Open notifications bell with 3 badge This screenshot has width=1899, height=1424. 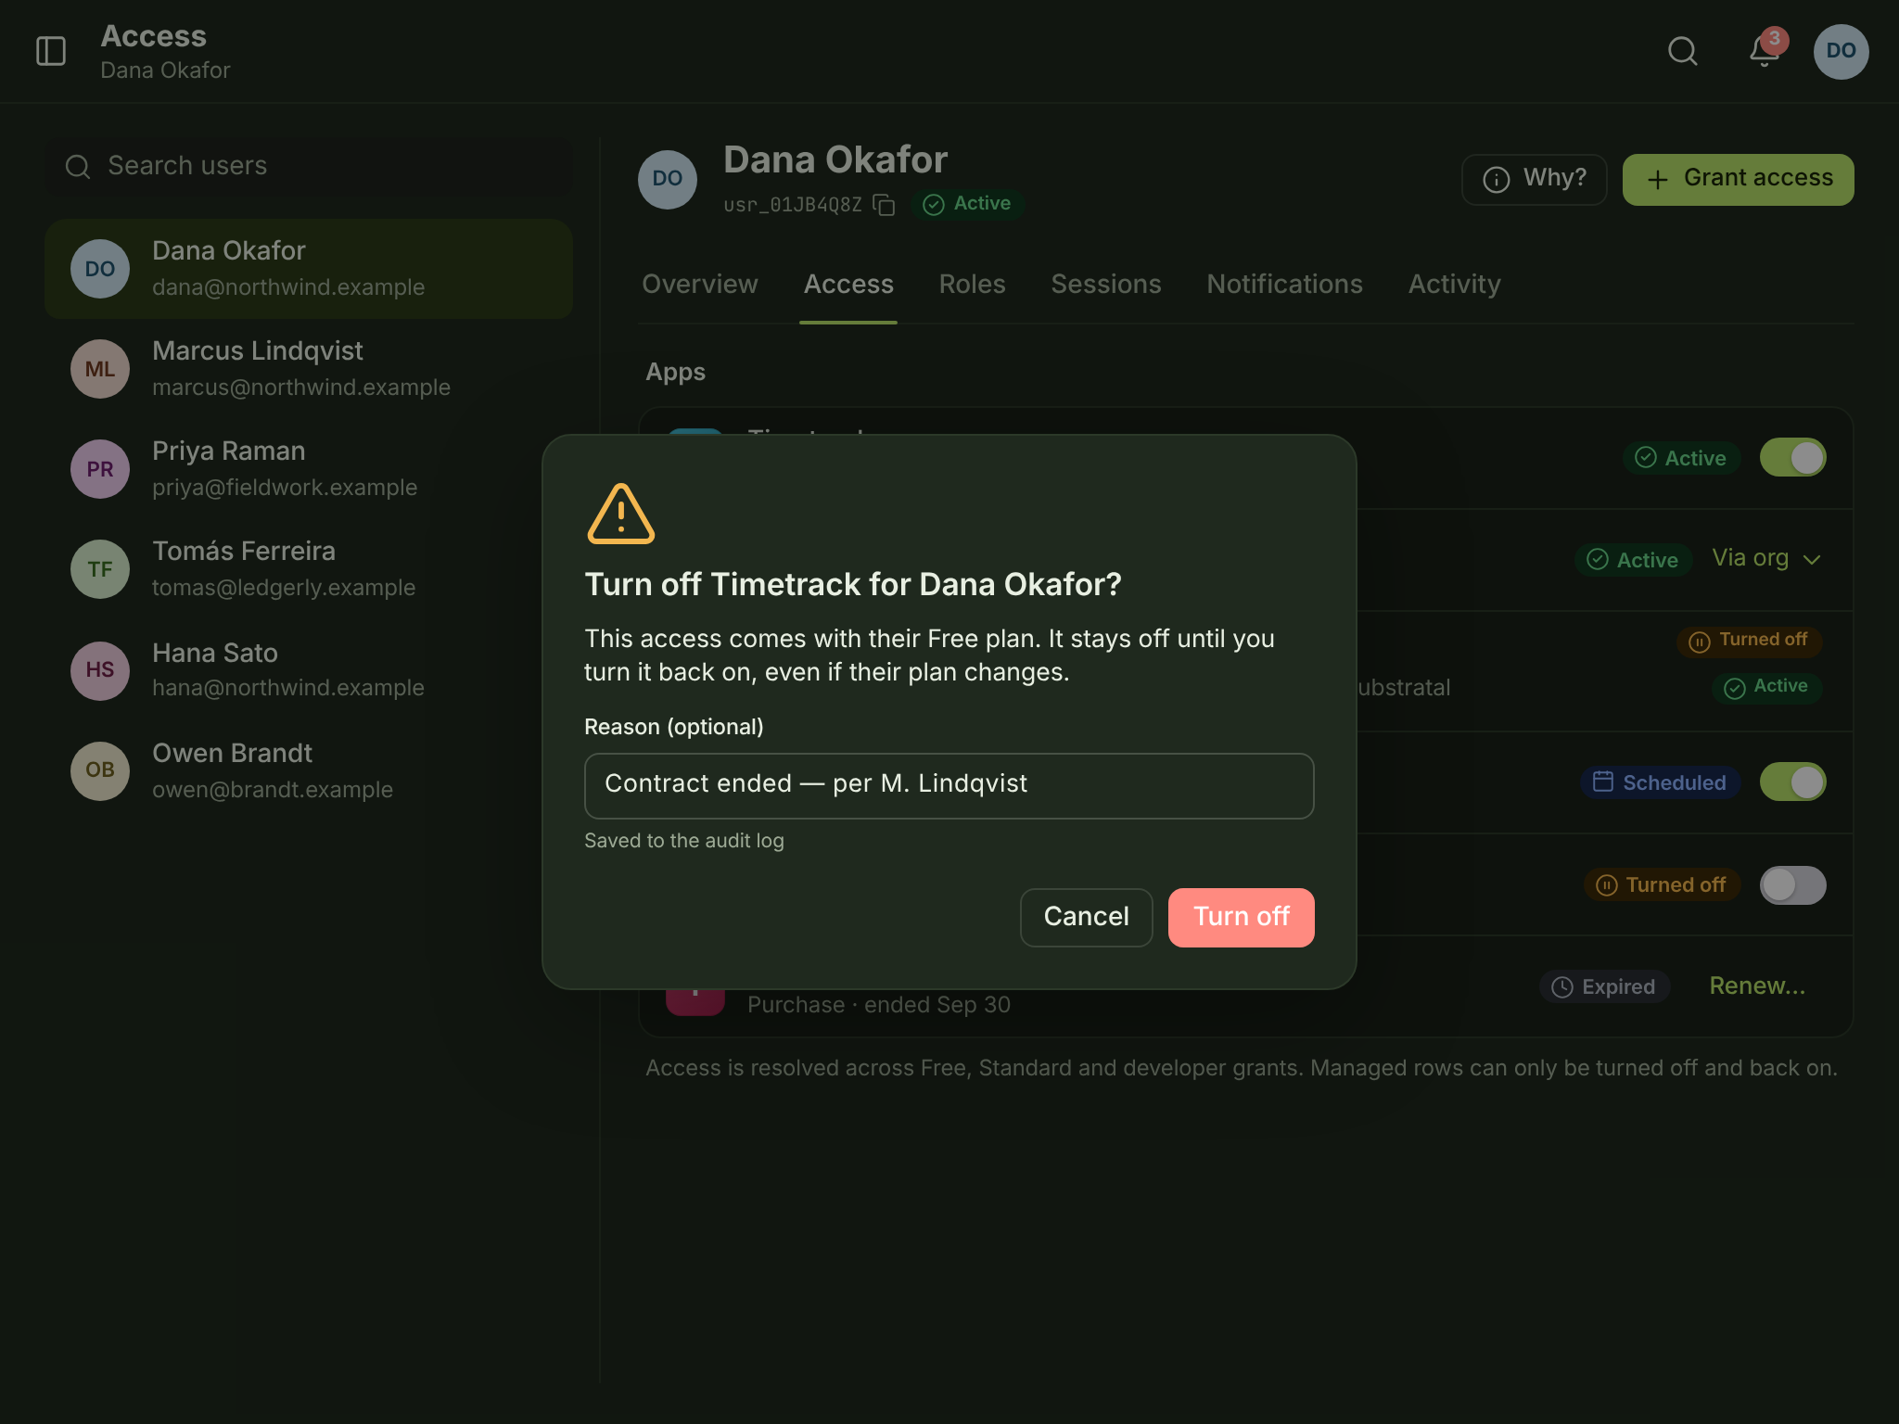click(x=1764, y=51)
